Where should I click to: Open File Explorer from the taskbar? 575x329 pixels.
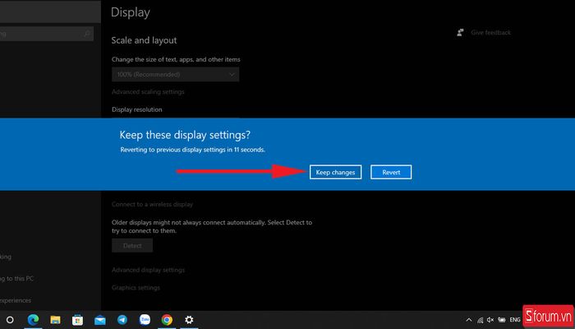(x=56, y=319)
